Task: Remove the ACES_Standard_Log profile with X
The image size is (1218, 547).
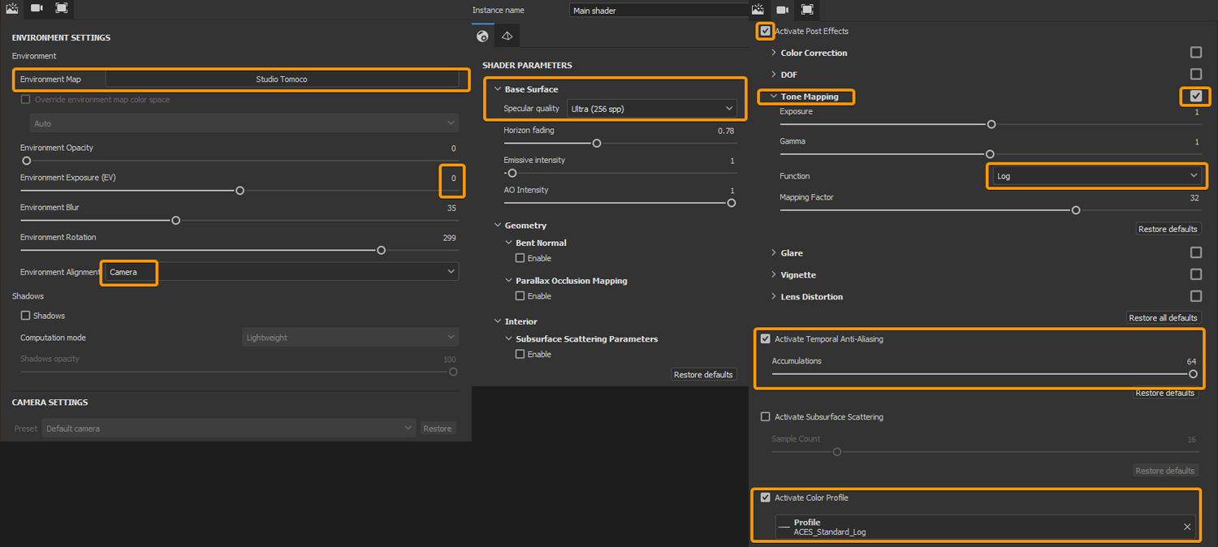Action: [x=1186, y=528]
